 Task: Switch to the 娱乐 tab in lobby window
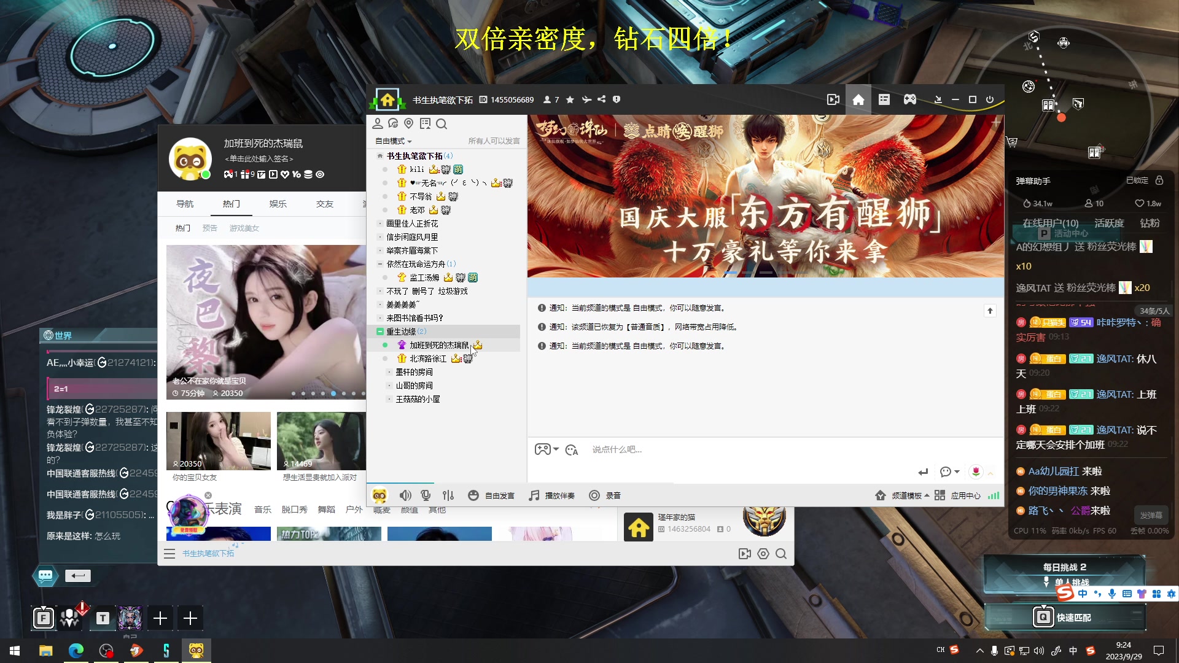pos(278,204)
